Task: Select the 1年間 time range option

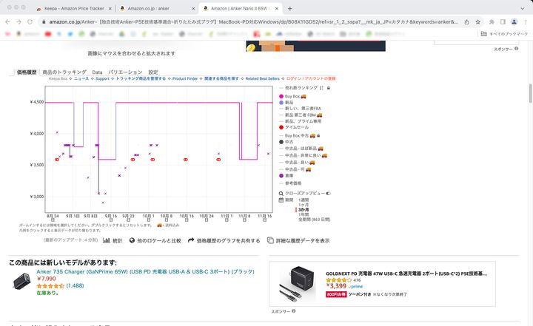Action: 304,214
